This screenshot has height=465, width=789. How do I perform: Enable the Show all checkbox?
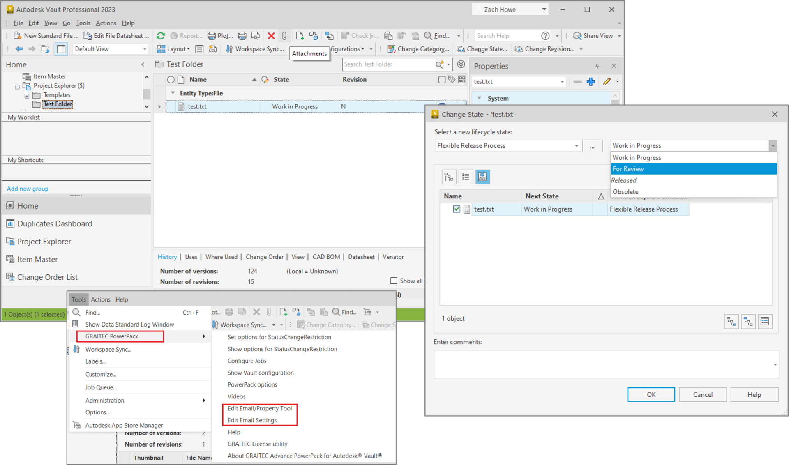(394, 281)
